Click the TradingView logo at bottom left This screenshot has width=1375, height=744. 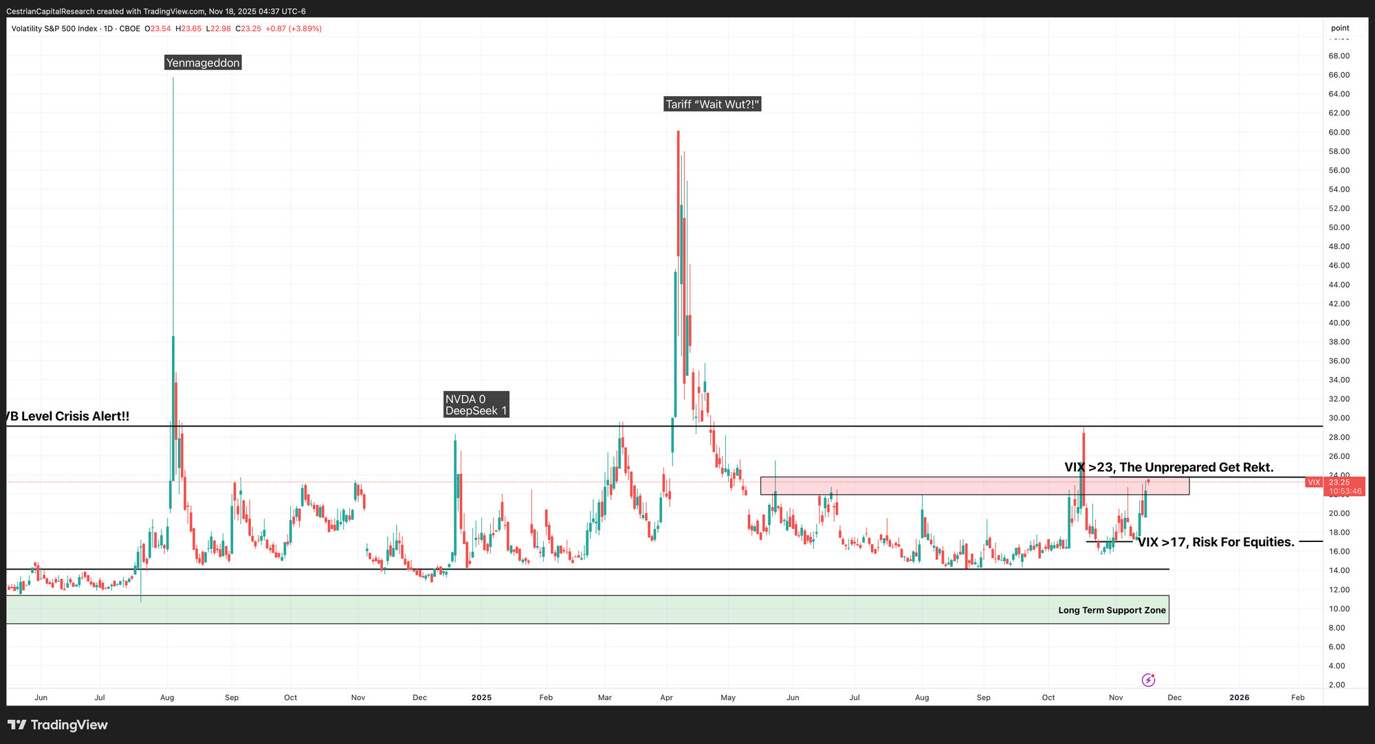(58, 725)
